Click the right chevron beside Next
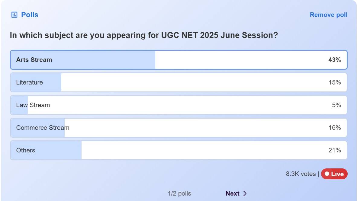The width and height of the screenshot is (357, 201). pyautogui.click(x=245, y=193)
